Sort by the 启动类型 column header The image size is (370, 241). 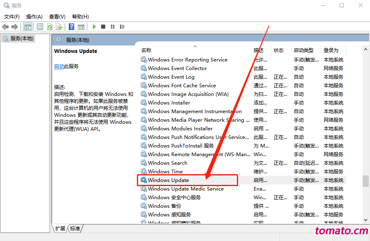tap(304, 50)
